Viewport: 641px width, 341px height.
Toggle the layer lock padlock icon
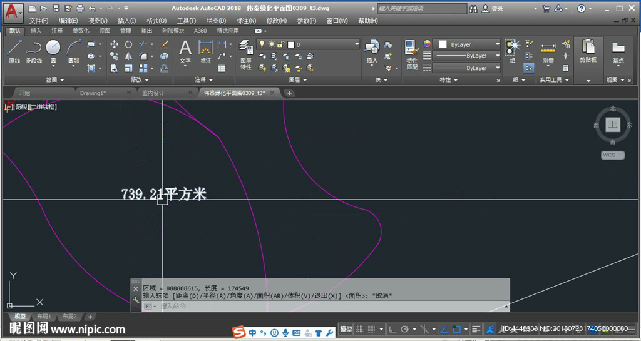(280, 44)
